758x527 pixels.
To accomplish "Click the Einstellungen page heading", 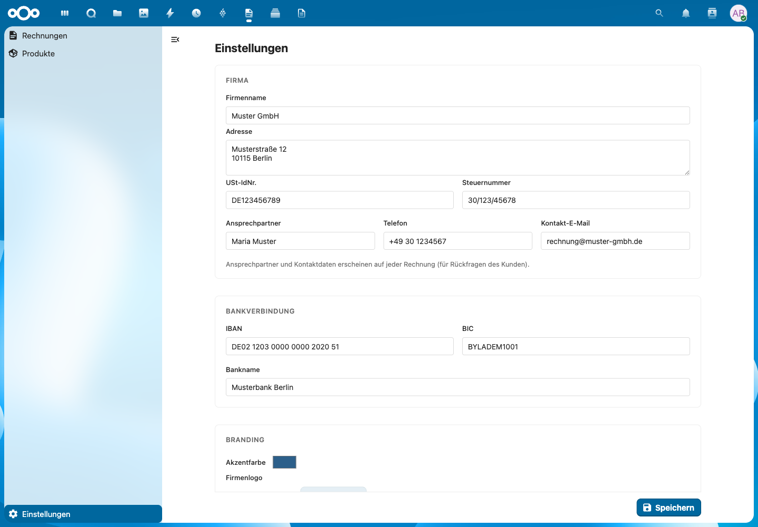I will tap(251, 48).
